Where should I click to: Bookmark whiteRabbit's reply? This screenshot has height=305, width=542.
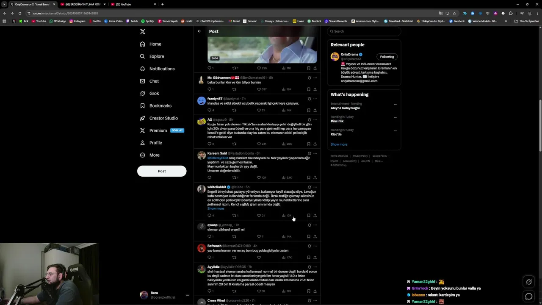[x=309, y=216]
